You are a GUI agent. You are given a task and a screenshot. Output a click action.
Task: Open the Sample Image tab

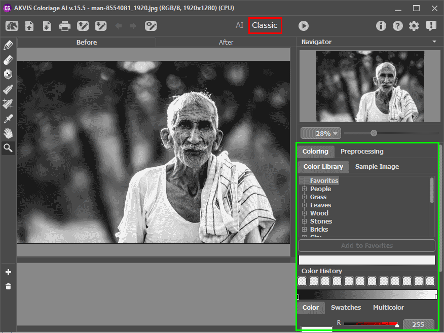point(377,167)
